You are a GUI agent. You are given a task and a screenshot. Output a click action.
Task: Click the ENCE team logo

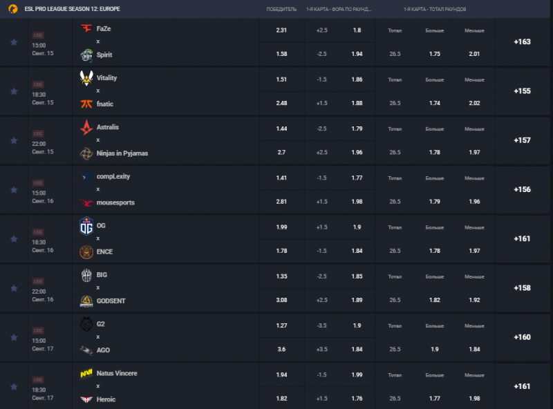pyautogui.click(x=86, y=251)
